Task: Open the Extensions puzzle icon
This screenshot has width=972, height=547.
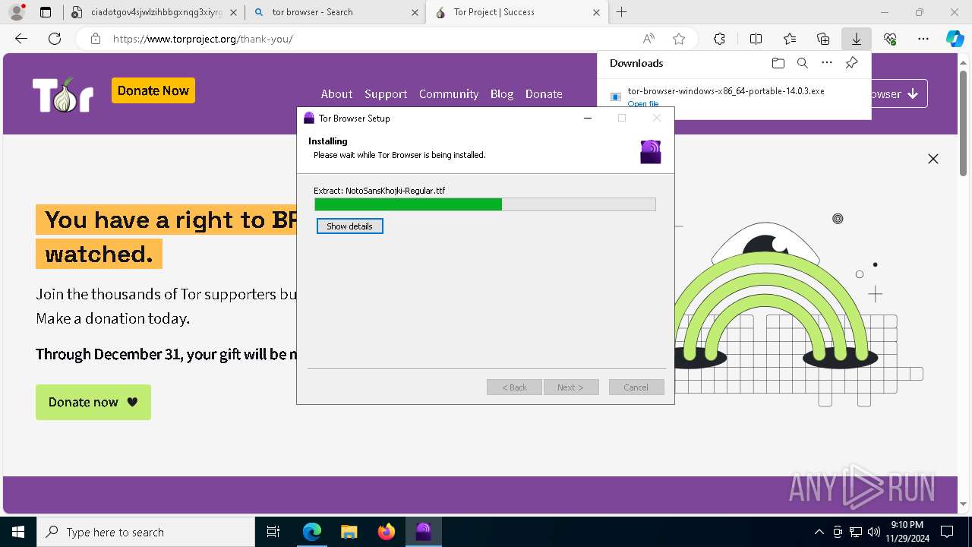Action: [x=719, y=39]
